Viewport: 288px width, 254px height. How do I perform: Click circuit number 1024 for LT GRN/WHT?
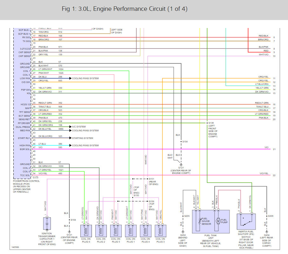pyautogui.click(x=61, y=69)
